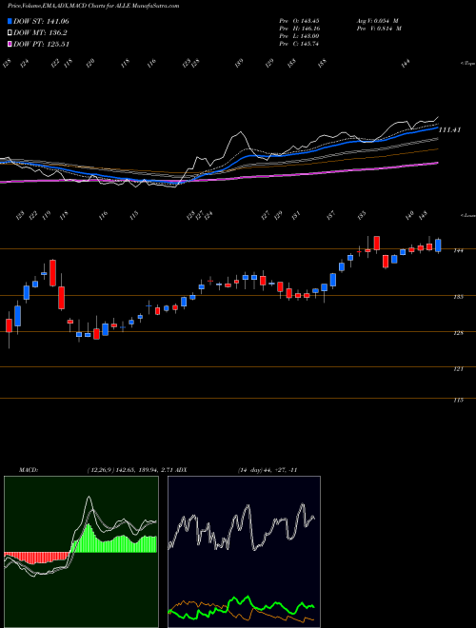Click the 'Pre O: 143.45' open value
Image resolution: width=476 pixels, height=628 pixels.
point(299,20)
